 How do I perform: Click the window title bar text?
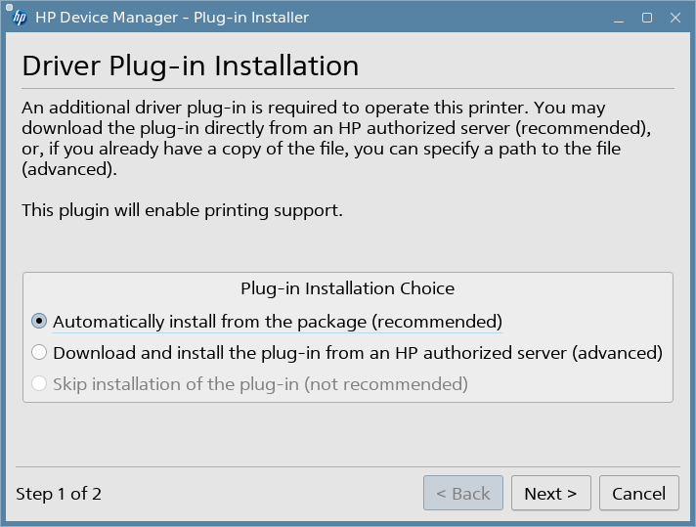(x=172, y=18)
